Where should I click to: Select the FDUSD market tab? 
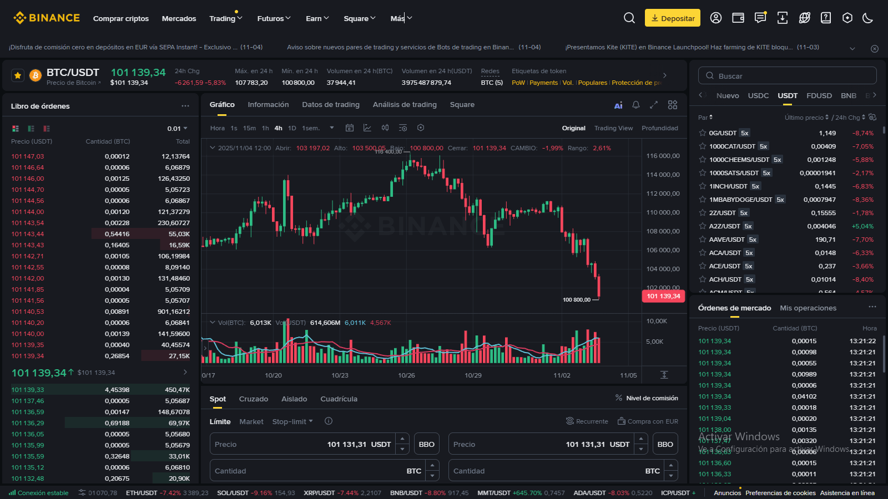pos(819,96)
